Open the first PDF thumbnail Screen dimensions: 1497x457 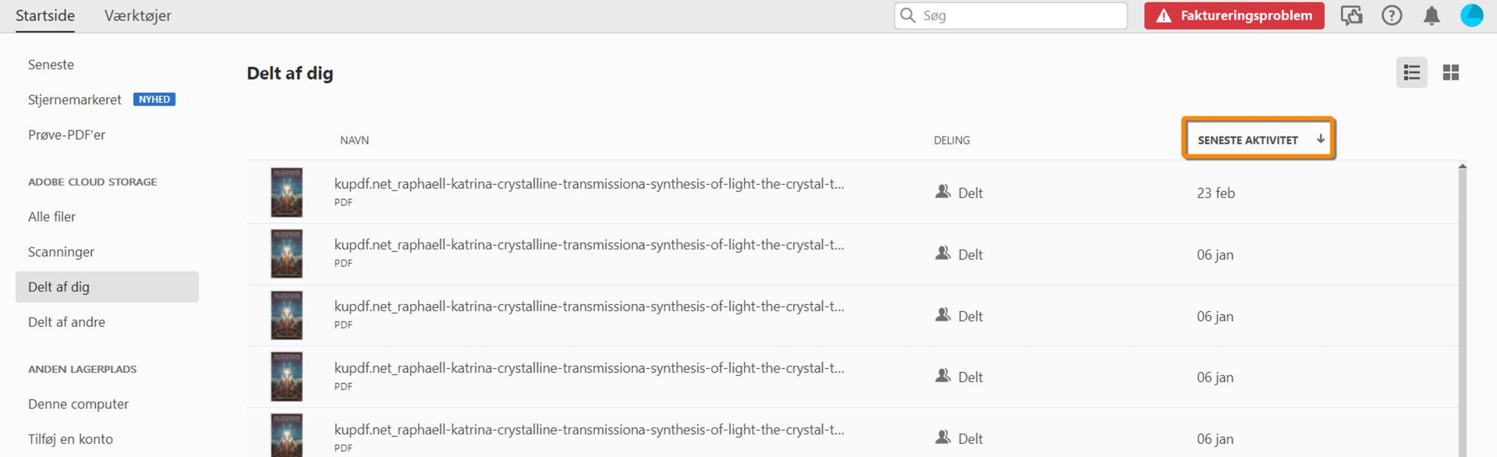[286, 193]
